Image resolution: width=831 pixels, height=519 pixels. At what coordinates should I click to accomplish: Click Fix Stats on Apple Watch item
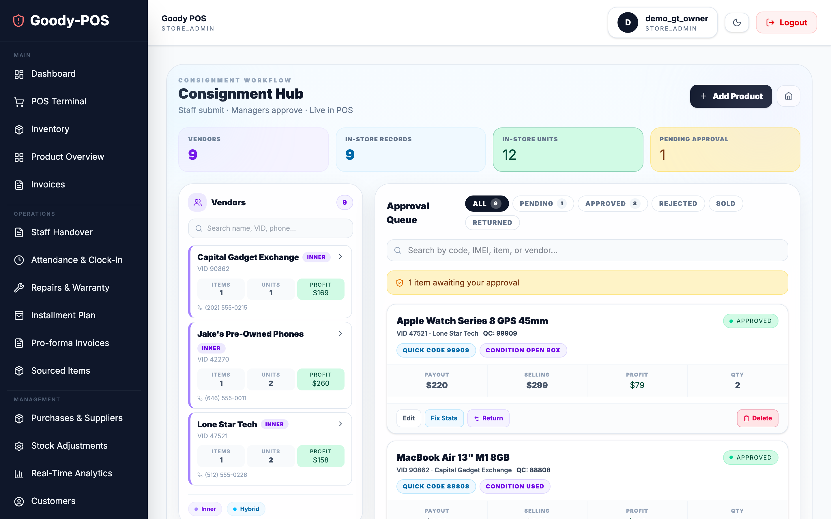[x=444, y=418]
